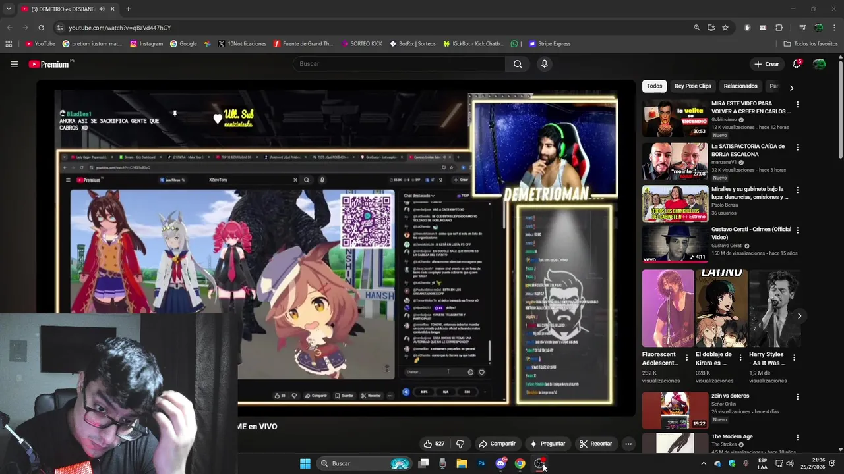Open File Explorer from the taskbar
The image size is (844, 474).
point(462,463)
